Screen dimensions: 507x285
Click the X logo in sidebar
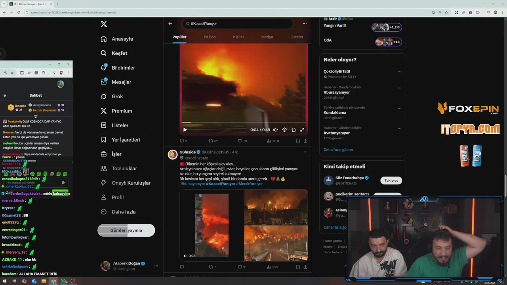tap(104, 24)
